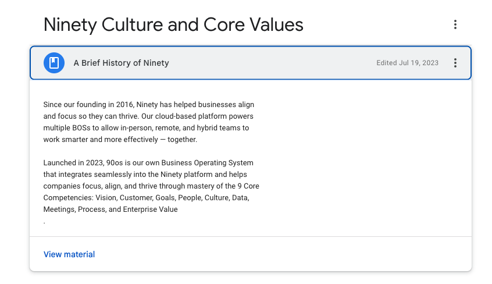Click the paragraph starting Launched in 2023
This screenshot has width=492, height=284.
click(x=151, y=186)
